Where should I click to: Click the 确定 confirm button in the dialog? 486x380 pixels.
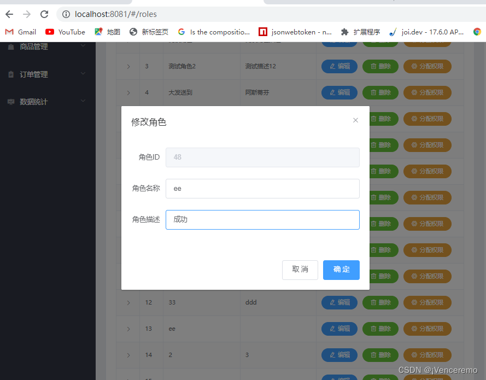(341, 270)
